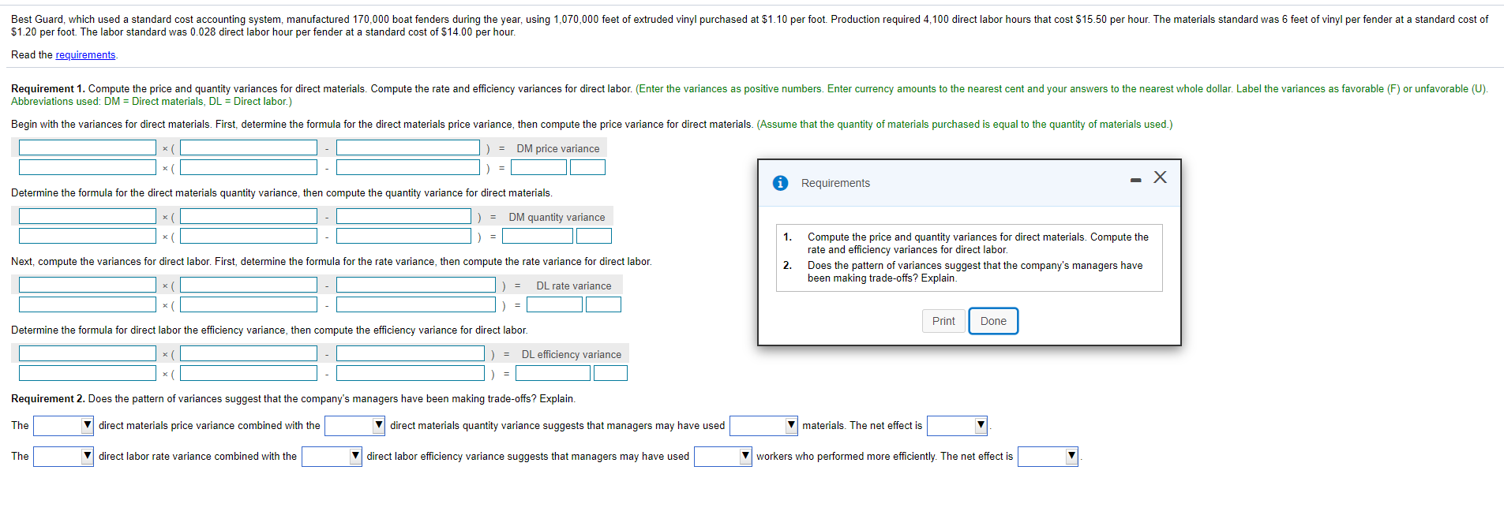Click second formula field of DM quantity variance
The width and height of the screenshot is (1504, 530).
tap(249, 216)
